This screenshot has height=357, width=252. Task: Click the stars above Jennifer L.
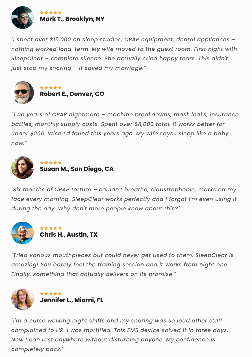(x=51, y=294)
